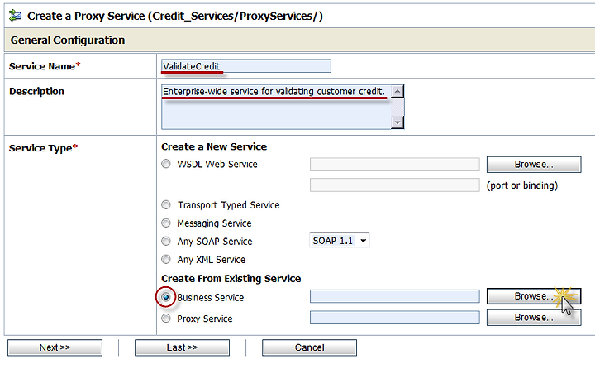Image resolution: width=595 pixels, height=369 pixels.
Task: Cancel the proxy service creation
Action: point(309,347)
